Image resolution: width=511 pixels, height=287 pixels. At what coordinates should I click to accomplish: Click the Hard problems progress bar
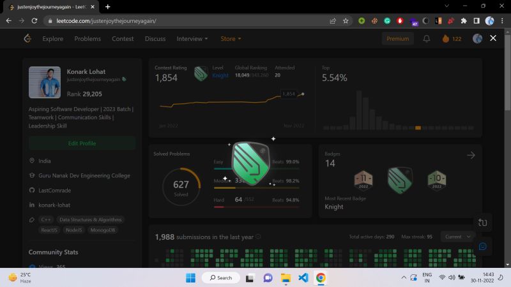(256, 207)
